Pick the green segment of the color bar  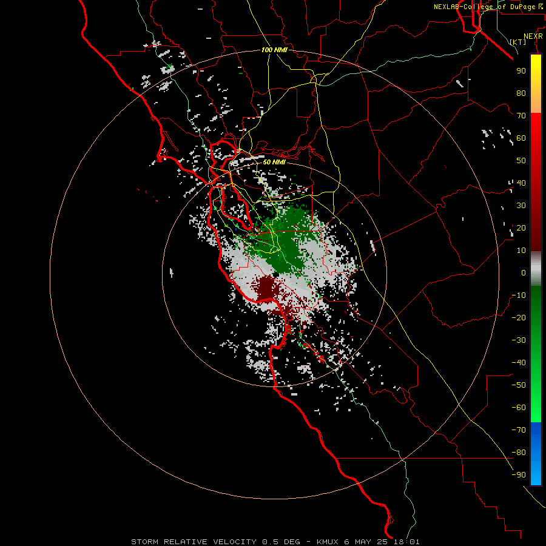[536, 354]
